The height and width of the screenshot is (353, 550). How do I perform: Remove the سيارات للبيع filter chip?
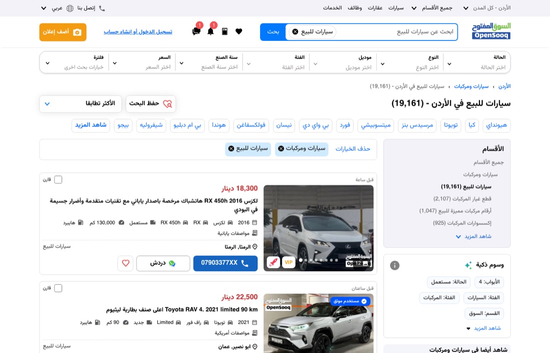coord(231,148)
